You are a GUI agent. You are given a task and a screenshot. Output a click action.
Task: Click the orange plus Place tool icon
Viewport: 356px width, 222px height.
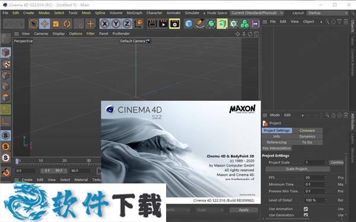[x=90, y=24]
